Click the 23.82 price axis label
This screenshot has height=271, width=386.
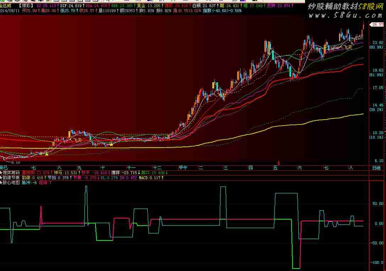377,43
